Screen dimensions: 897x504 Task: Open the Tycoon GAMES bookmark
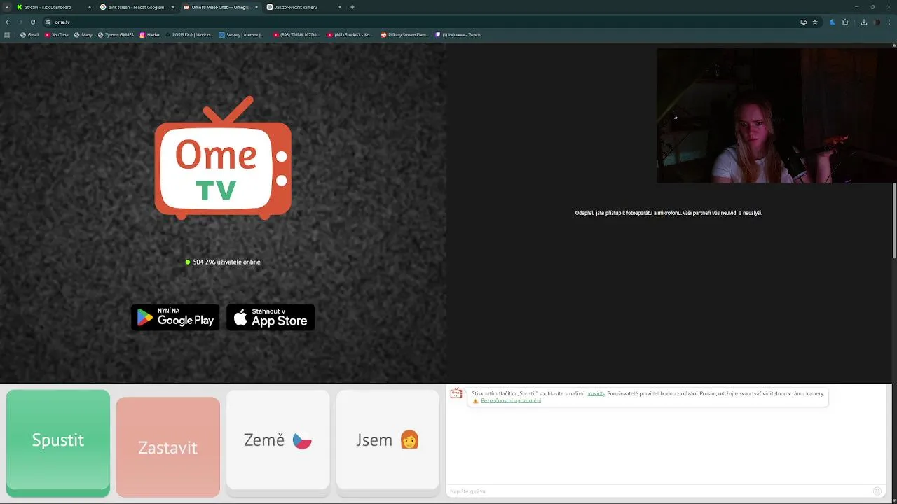tap(116, 34)
